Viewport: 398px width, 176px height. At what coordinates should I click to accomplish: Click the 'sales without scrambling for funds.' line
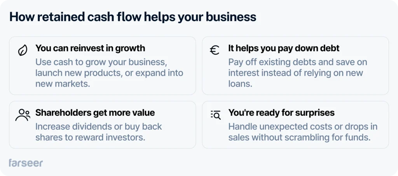[299, 138]
